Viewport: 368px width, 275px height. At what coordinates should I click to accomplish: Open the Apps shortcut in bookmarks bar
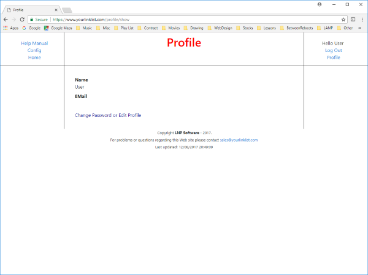tap(10, 28)
